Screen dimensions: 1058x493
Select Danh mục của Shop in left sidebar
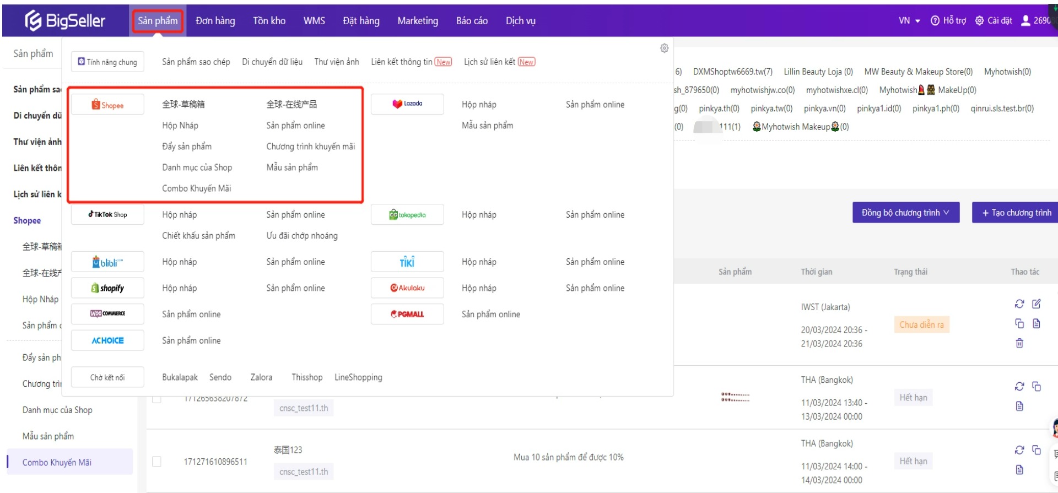57,410
